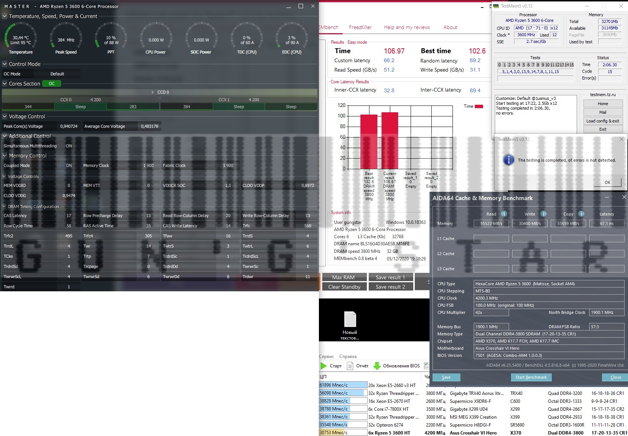Collapse the Voltage Control section
The image size is (628, 436).
tap(5, 116)
